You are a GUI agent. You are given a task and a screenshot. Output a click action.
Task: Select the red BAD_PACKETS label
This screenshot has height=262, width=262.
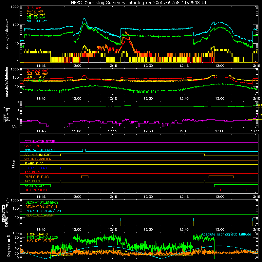36,190
